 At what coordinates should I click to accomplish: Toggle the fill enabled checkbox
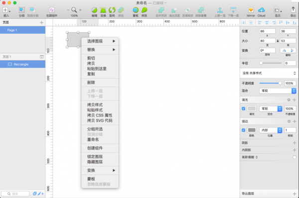coord(243,109)
